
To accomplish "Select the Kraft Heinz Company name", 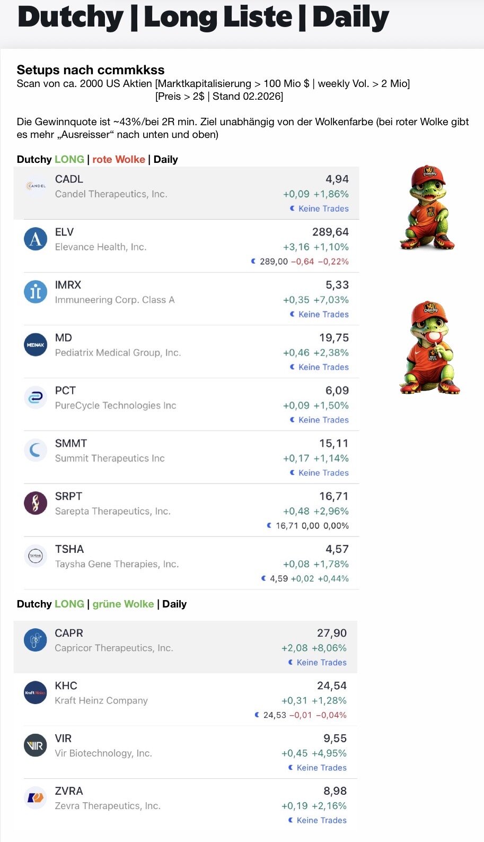I will coord(101,700).
